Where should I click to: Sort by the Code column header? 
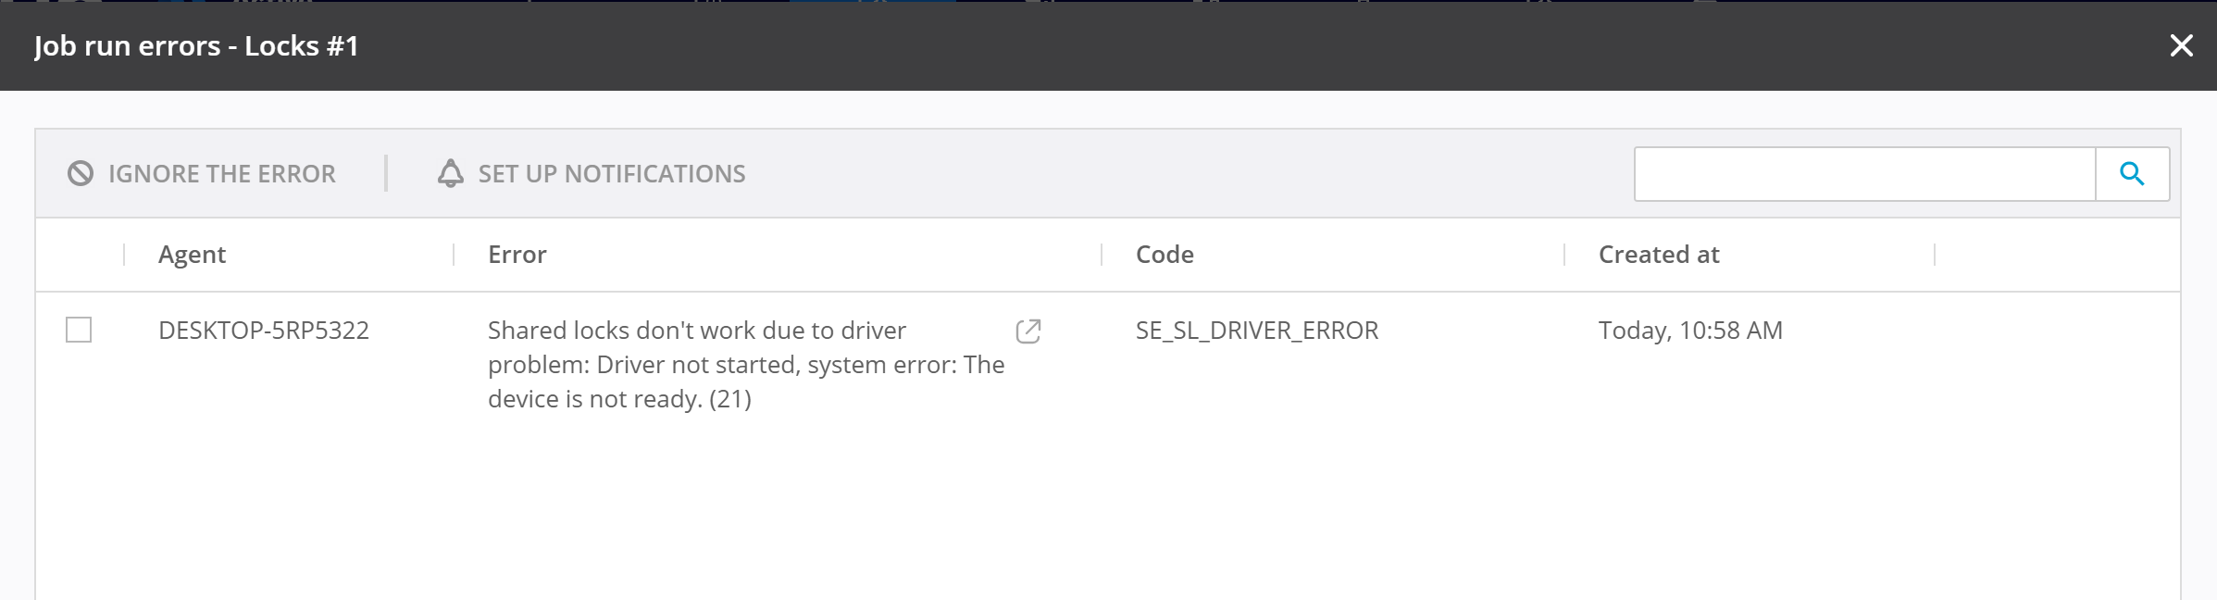point(1164,255)
